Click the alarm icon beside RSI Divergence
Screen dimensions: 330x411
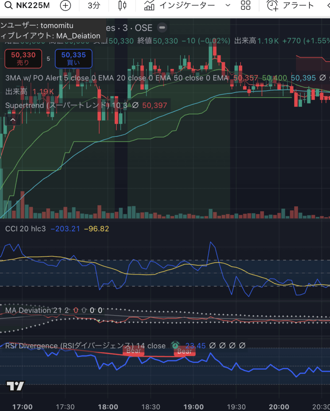point(175,346)
